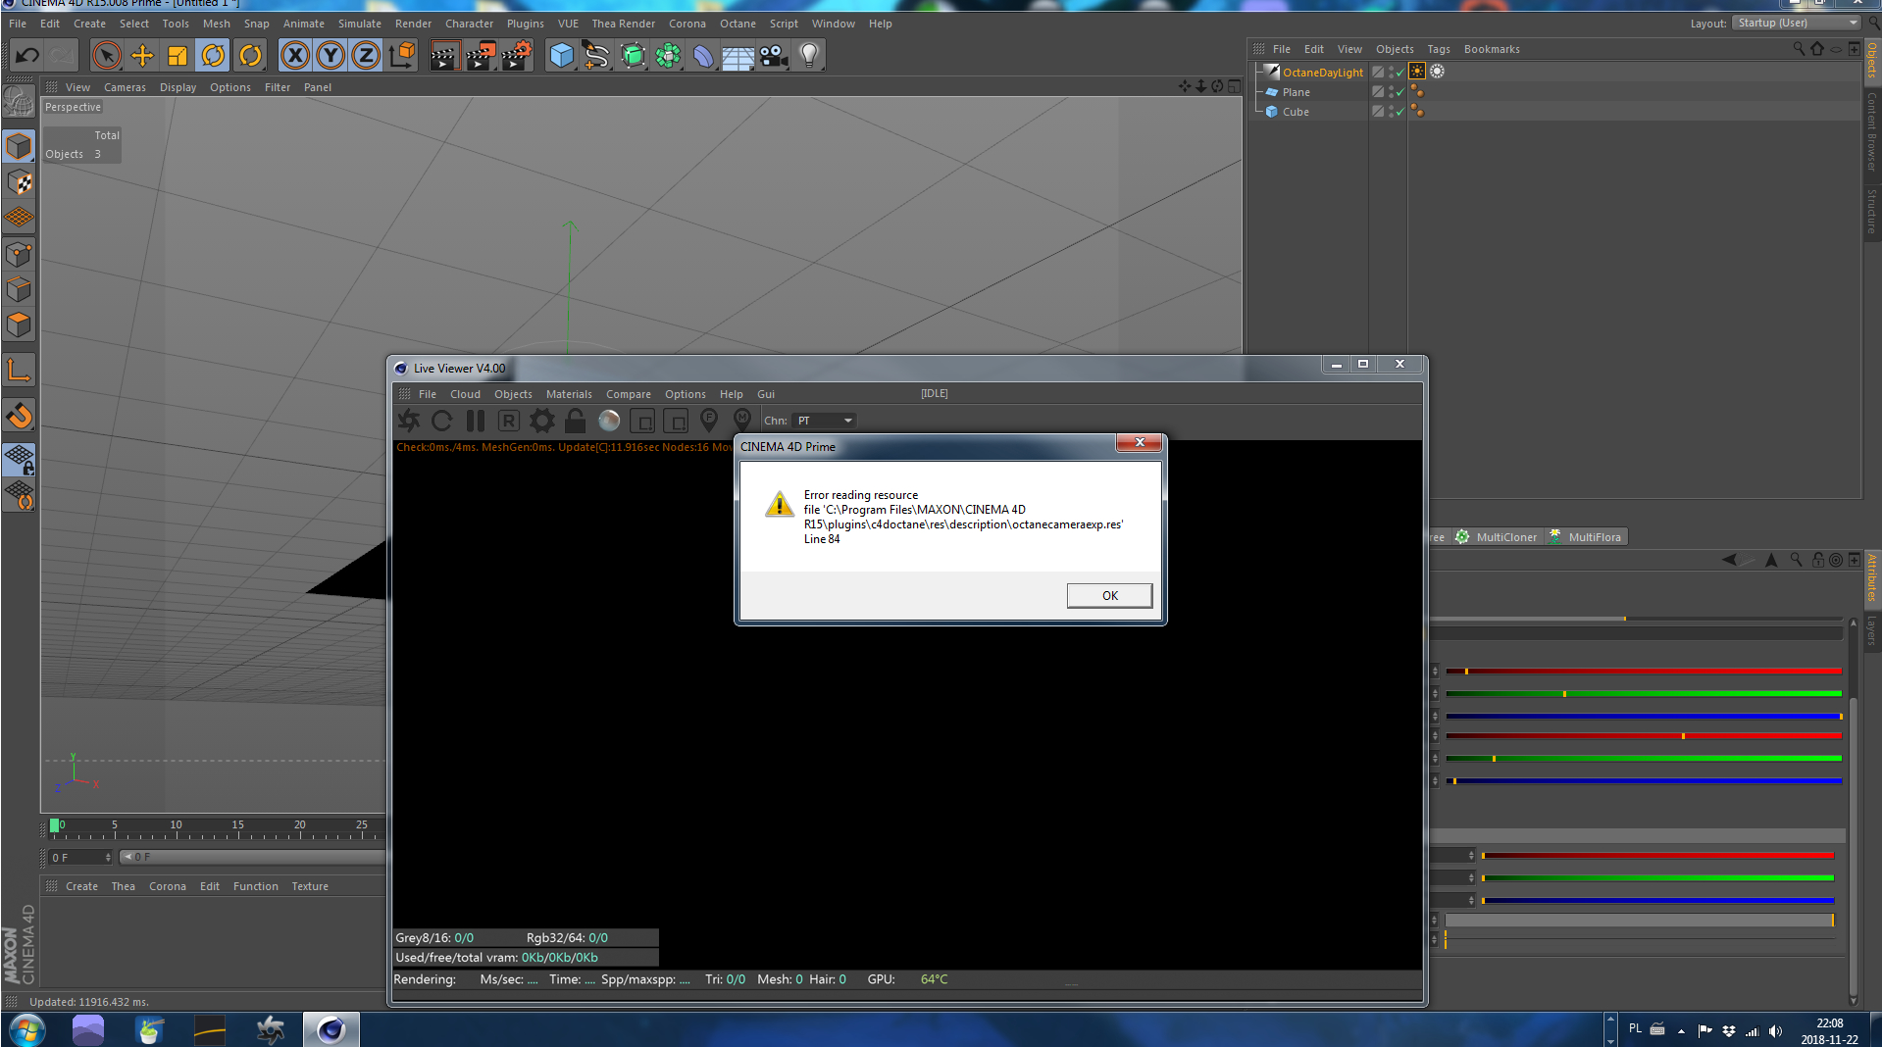Switch to the MultiCloner tab

click(x=1497, y=537)
